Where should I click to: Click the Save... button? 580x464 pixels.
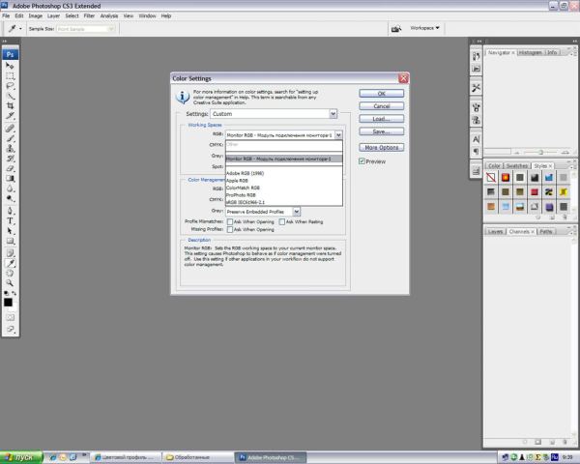382,131
